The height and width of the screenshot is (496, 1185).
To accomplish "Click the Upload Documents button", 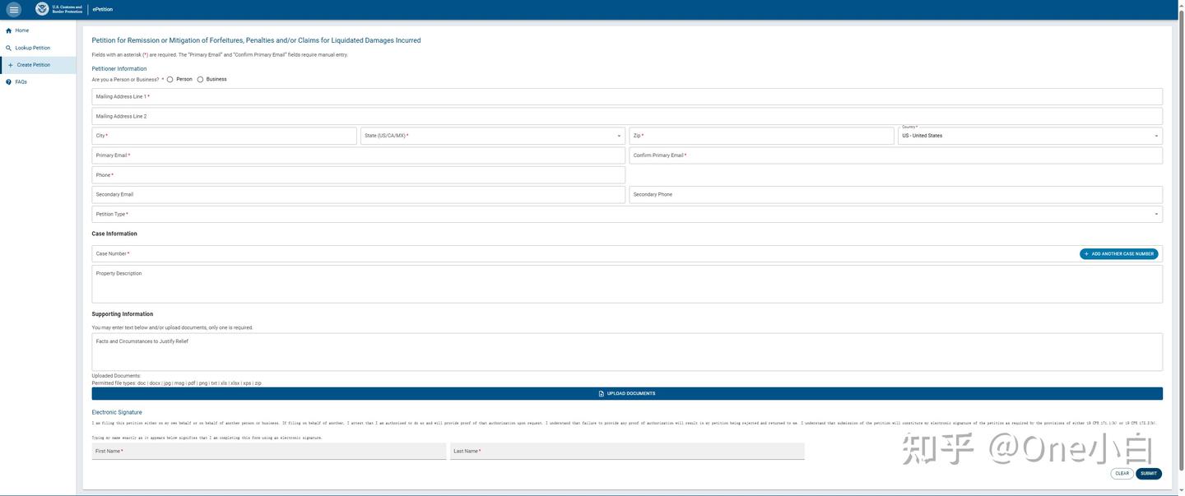I will pos(627,393).
